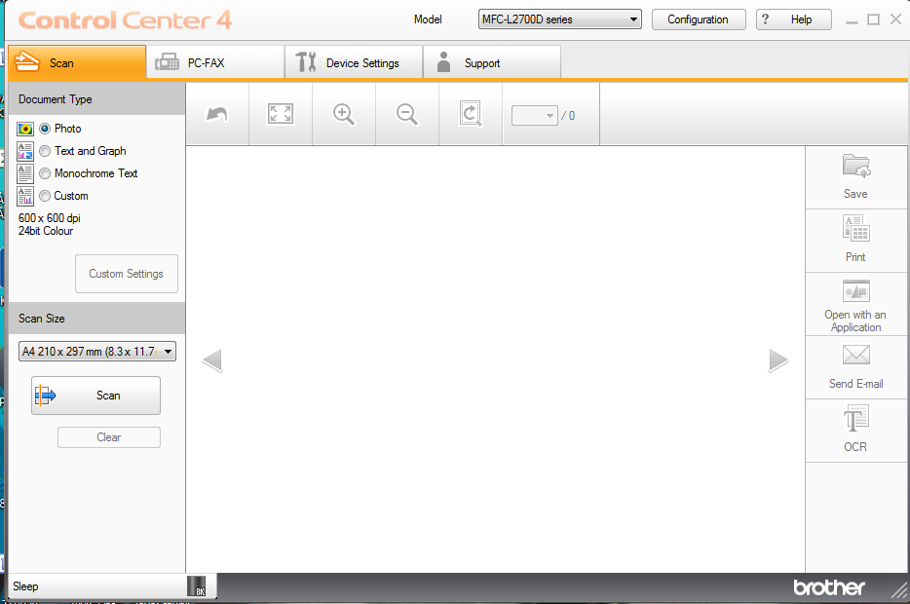Expand the A4 Scan Size dropdown
Image resolution: width=910 pixels, height=604 pixels.
tap(96, 351)
